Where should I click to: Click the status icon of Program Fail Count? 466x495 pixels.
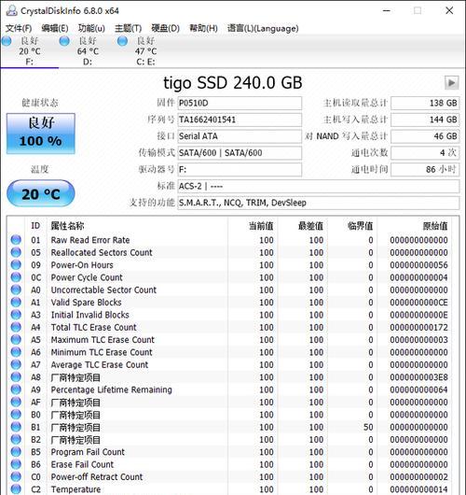(x=16, y=452)
